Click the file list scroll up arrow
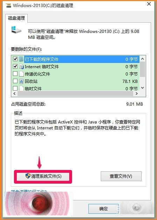 (x=143, y=59)
